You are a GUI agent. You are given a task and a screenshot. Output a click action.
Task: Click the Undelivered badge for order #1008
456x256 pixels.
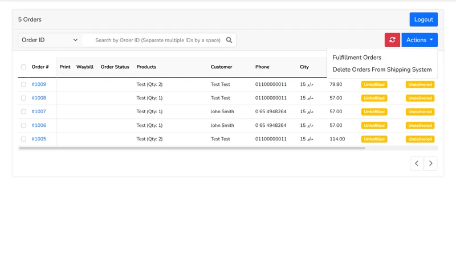coord(420,98)
